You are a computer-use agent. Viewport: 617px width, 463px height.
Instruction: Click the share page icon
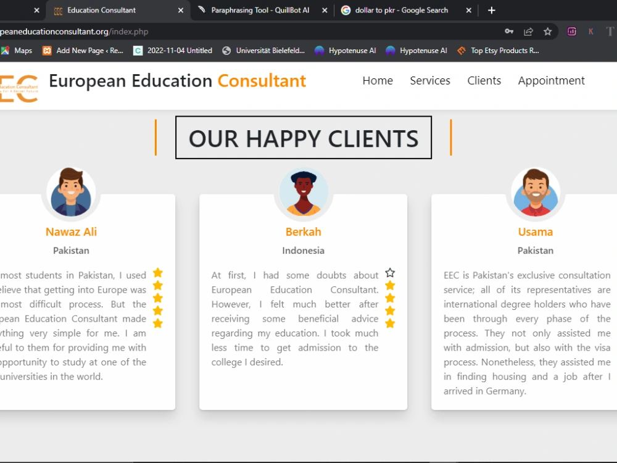pyautogui.click(x=529, y=31)
